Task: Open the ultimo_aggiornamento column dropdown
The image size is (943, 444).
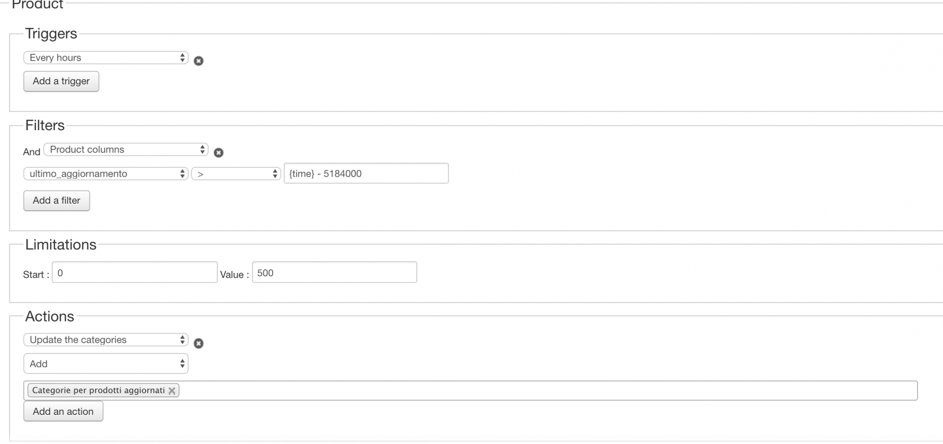Action: 106,173
